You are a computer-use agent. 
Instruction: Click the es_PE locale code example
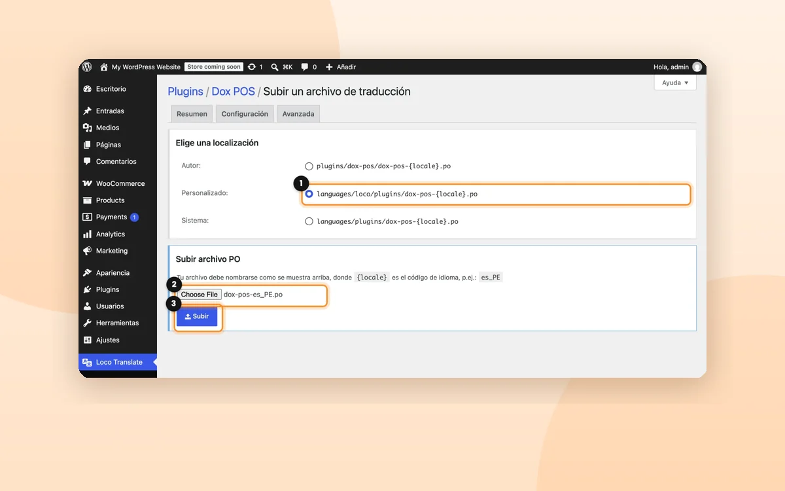point(490,277)
